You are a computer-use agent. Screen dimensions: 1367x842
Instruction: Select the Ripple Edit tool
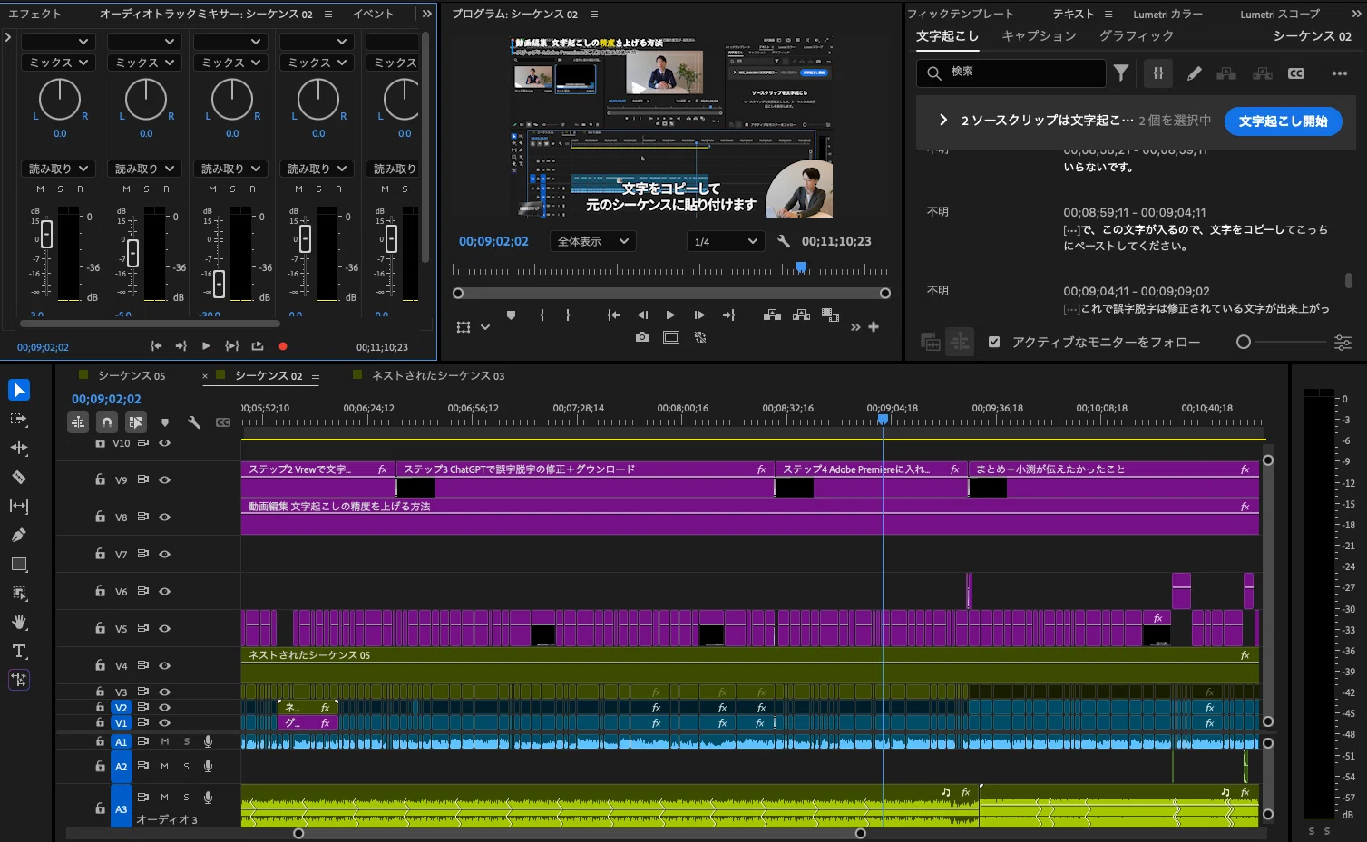coord(19,448)
